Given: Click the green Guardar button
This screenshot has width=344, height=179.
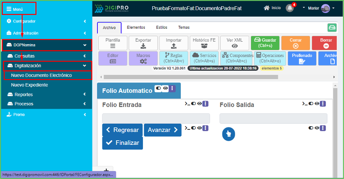Looking at the screenshot, I should [265, 43].
